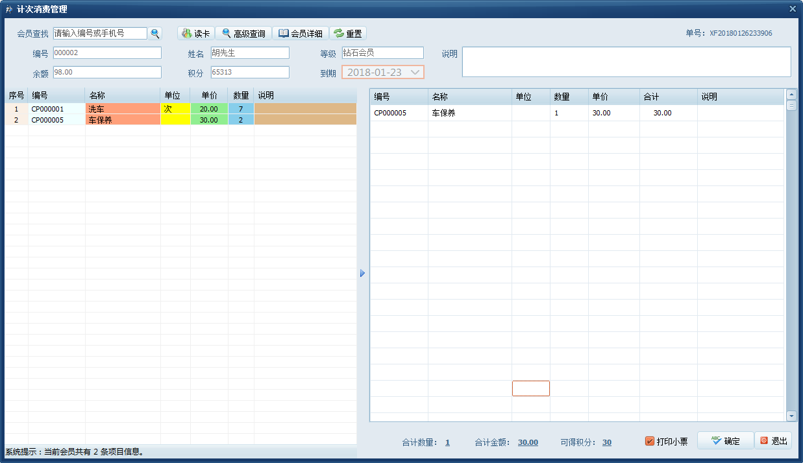This screenshot has width=803, height=463.
Task: Select the 洗车 row in left table
Action: 122,109
